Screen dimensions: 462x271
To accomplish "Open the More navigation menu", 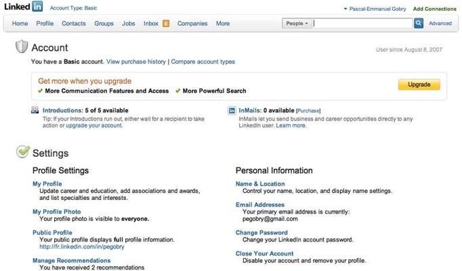I will coord(223,24).
